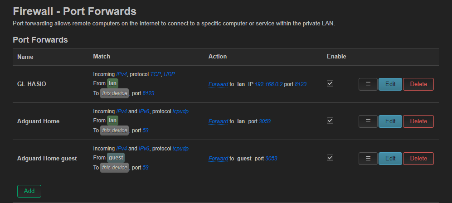Delete the Adguard Home guest rule
The image size is (452, 203).
[x=418, y=159]
